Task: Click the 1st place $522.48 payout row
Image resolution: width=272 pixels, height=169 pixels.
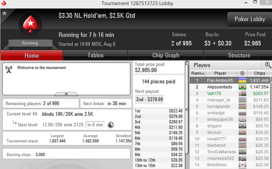Action: (159, 111)
